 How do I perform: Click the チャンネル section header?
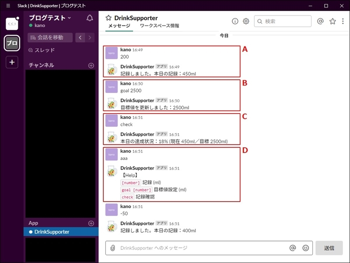41,65
